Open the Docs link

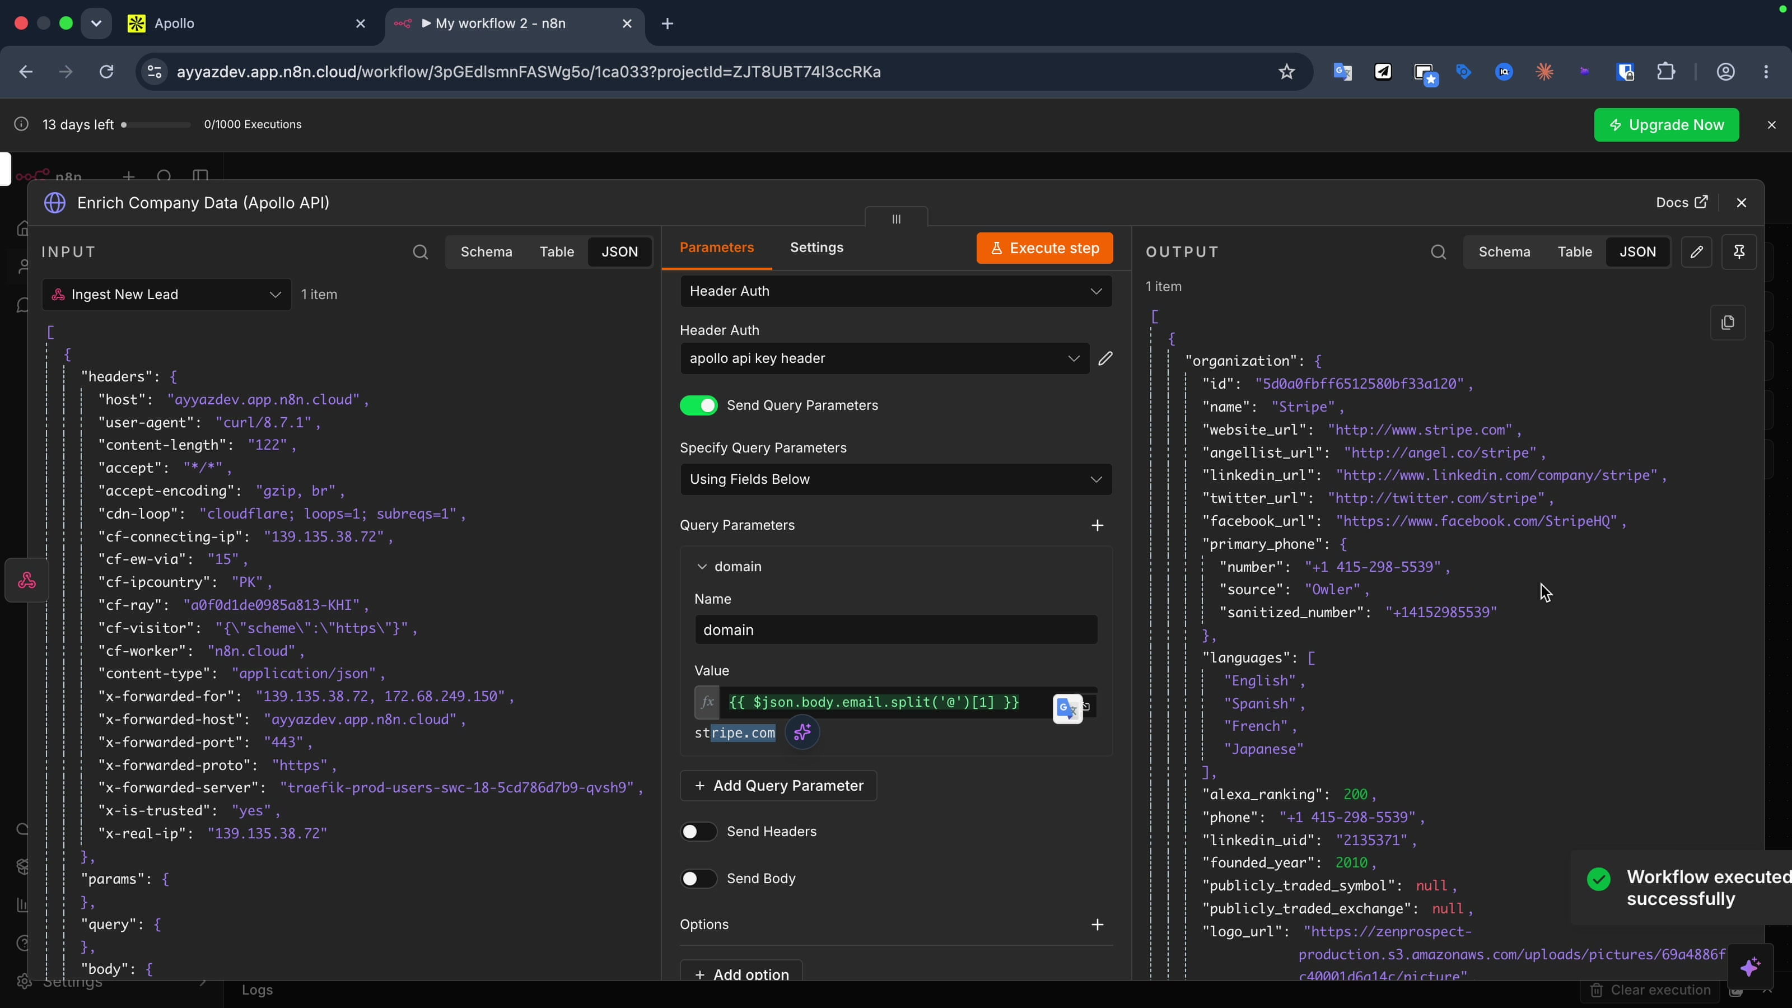[1681, 202]
